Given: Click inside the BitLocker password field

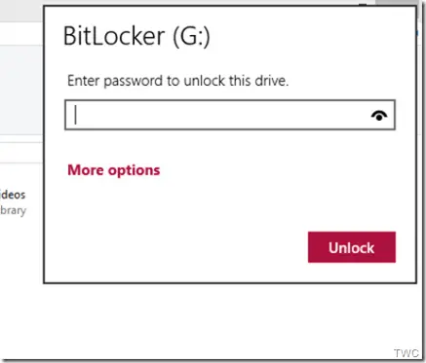Looking at the screenshot, I should [230, 115].
